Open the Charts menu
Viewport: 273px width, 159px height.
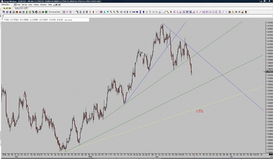coord(36,5)
